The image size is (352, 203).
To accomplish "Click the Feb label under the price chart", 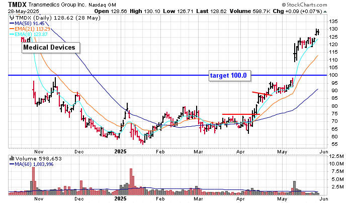I will 160,152.
